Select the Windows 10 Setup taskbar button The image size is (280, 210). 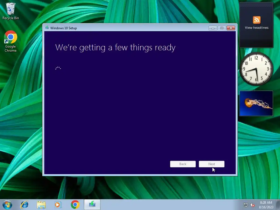pyautogui.click(x=92, y=205)
